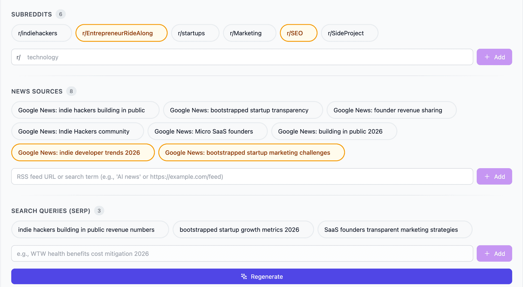Toggle the r/EntrepreneurRideAlong subreddit chip
The image size is (523, 287).
pyautogui.click(x=121, y=33)
